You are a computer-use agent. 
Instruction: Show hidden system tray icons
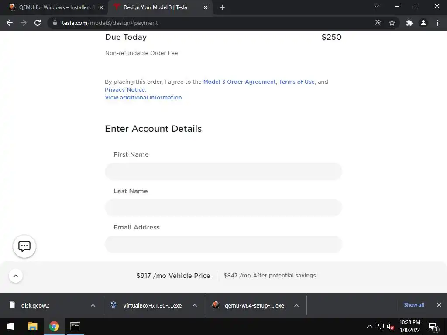(x=369, y=326)
